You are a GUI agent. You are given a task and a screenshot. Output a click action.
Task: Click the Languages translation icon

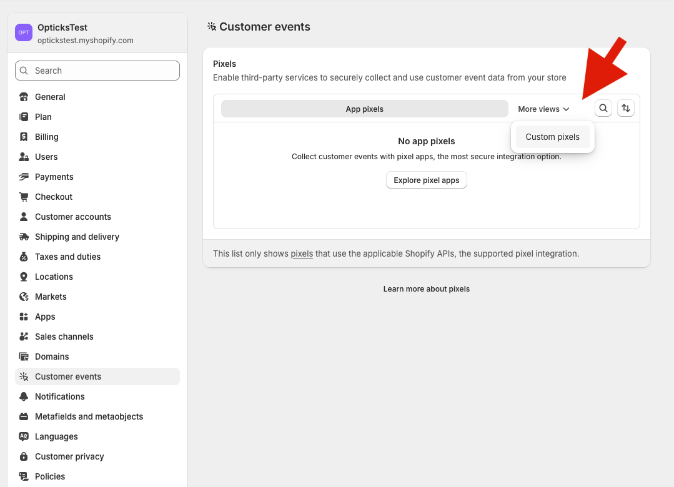tap(23, 436)
